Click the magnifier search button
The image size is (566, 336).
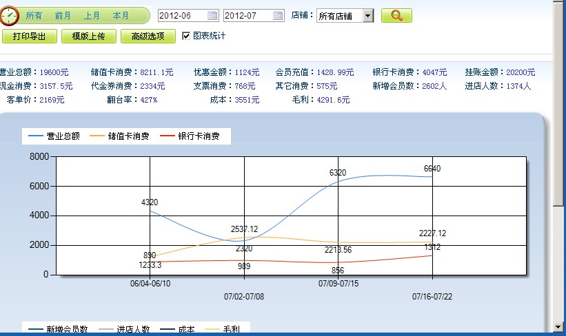coord(396,16)
